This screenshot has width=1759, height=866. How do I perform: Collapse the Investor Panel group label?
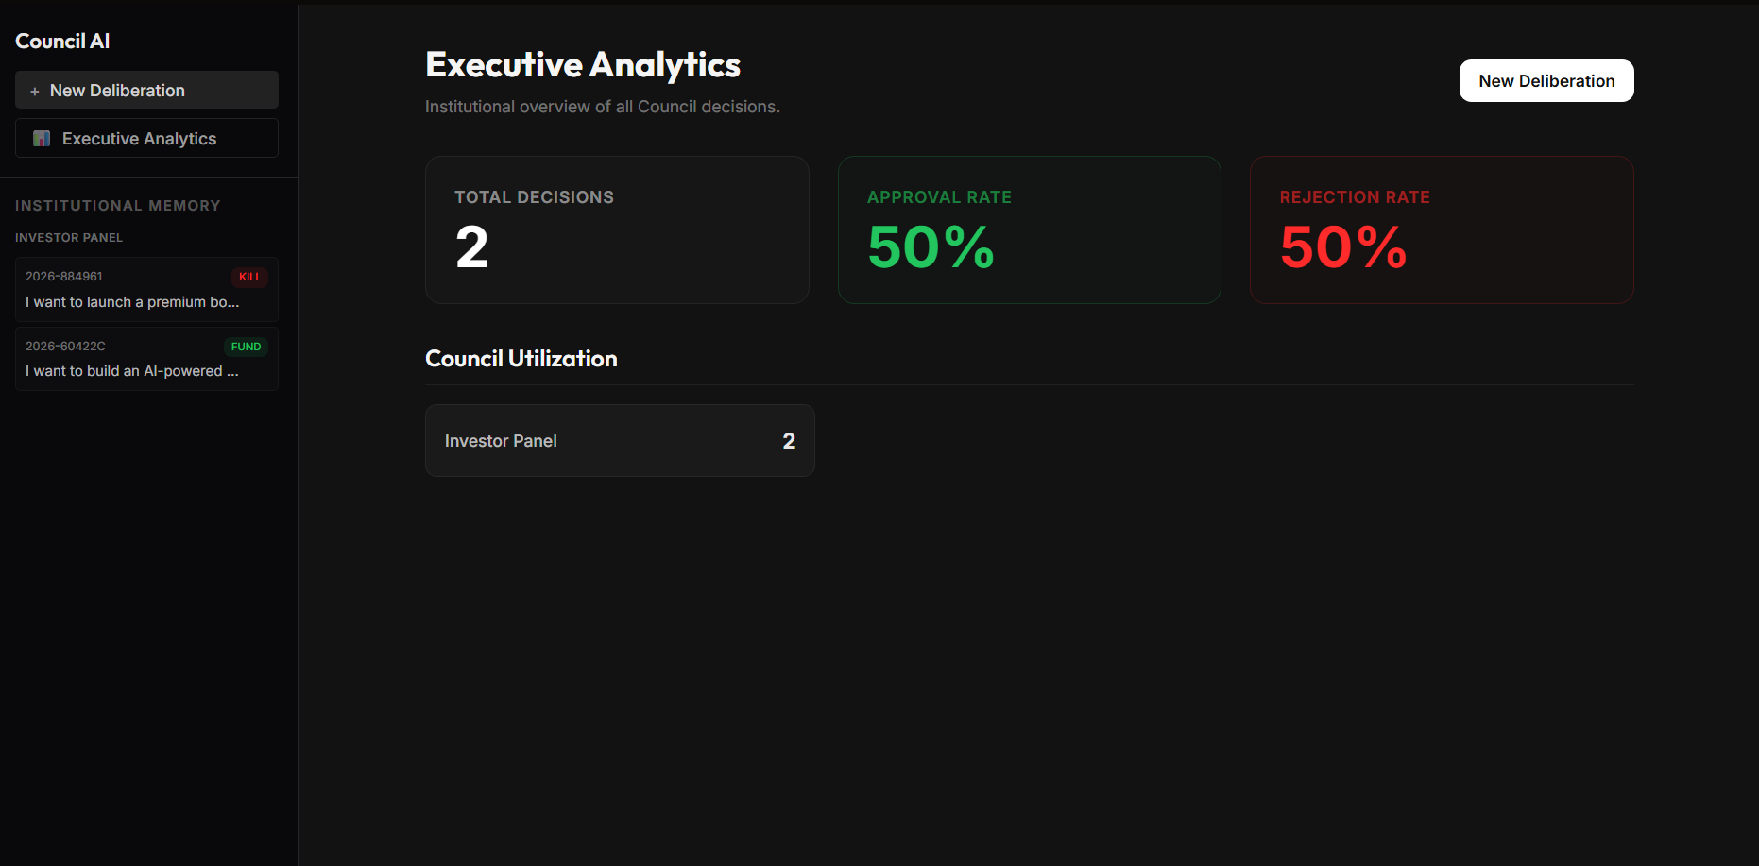click(x=69, y=237)
